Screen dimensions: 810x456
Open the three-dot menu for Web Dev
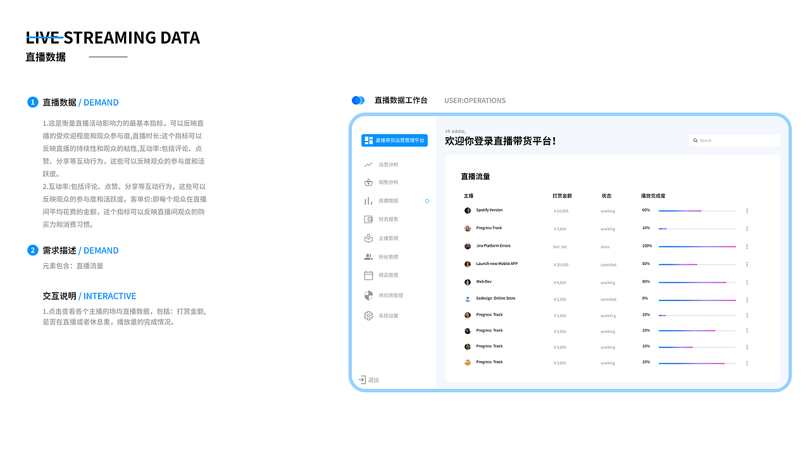click(747, 281)
